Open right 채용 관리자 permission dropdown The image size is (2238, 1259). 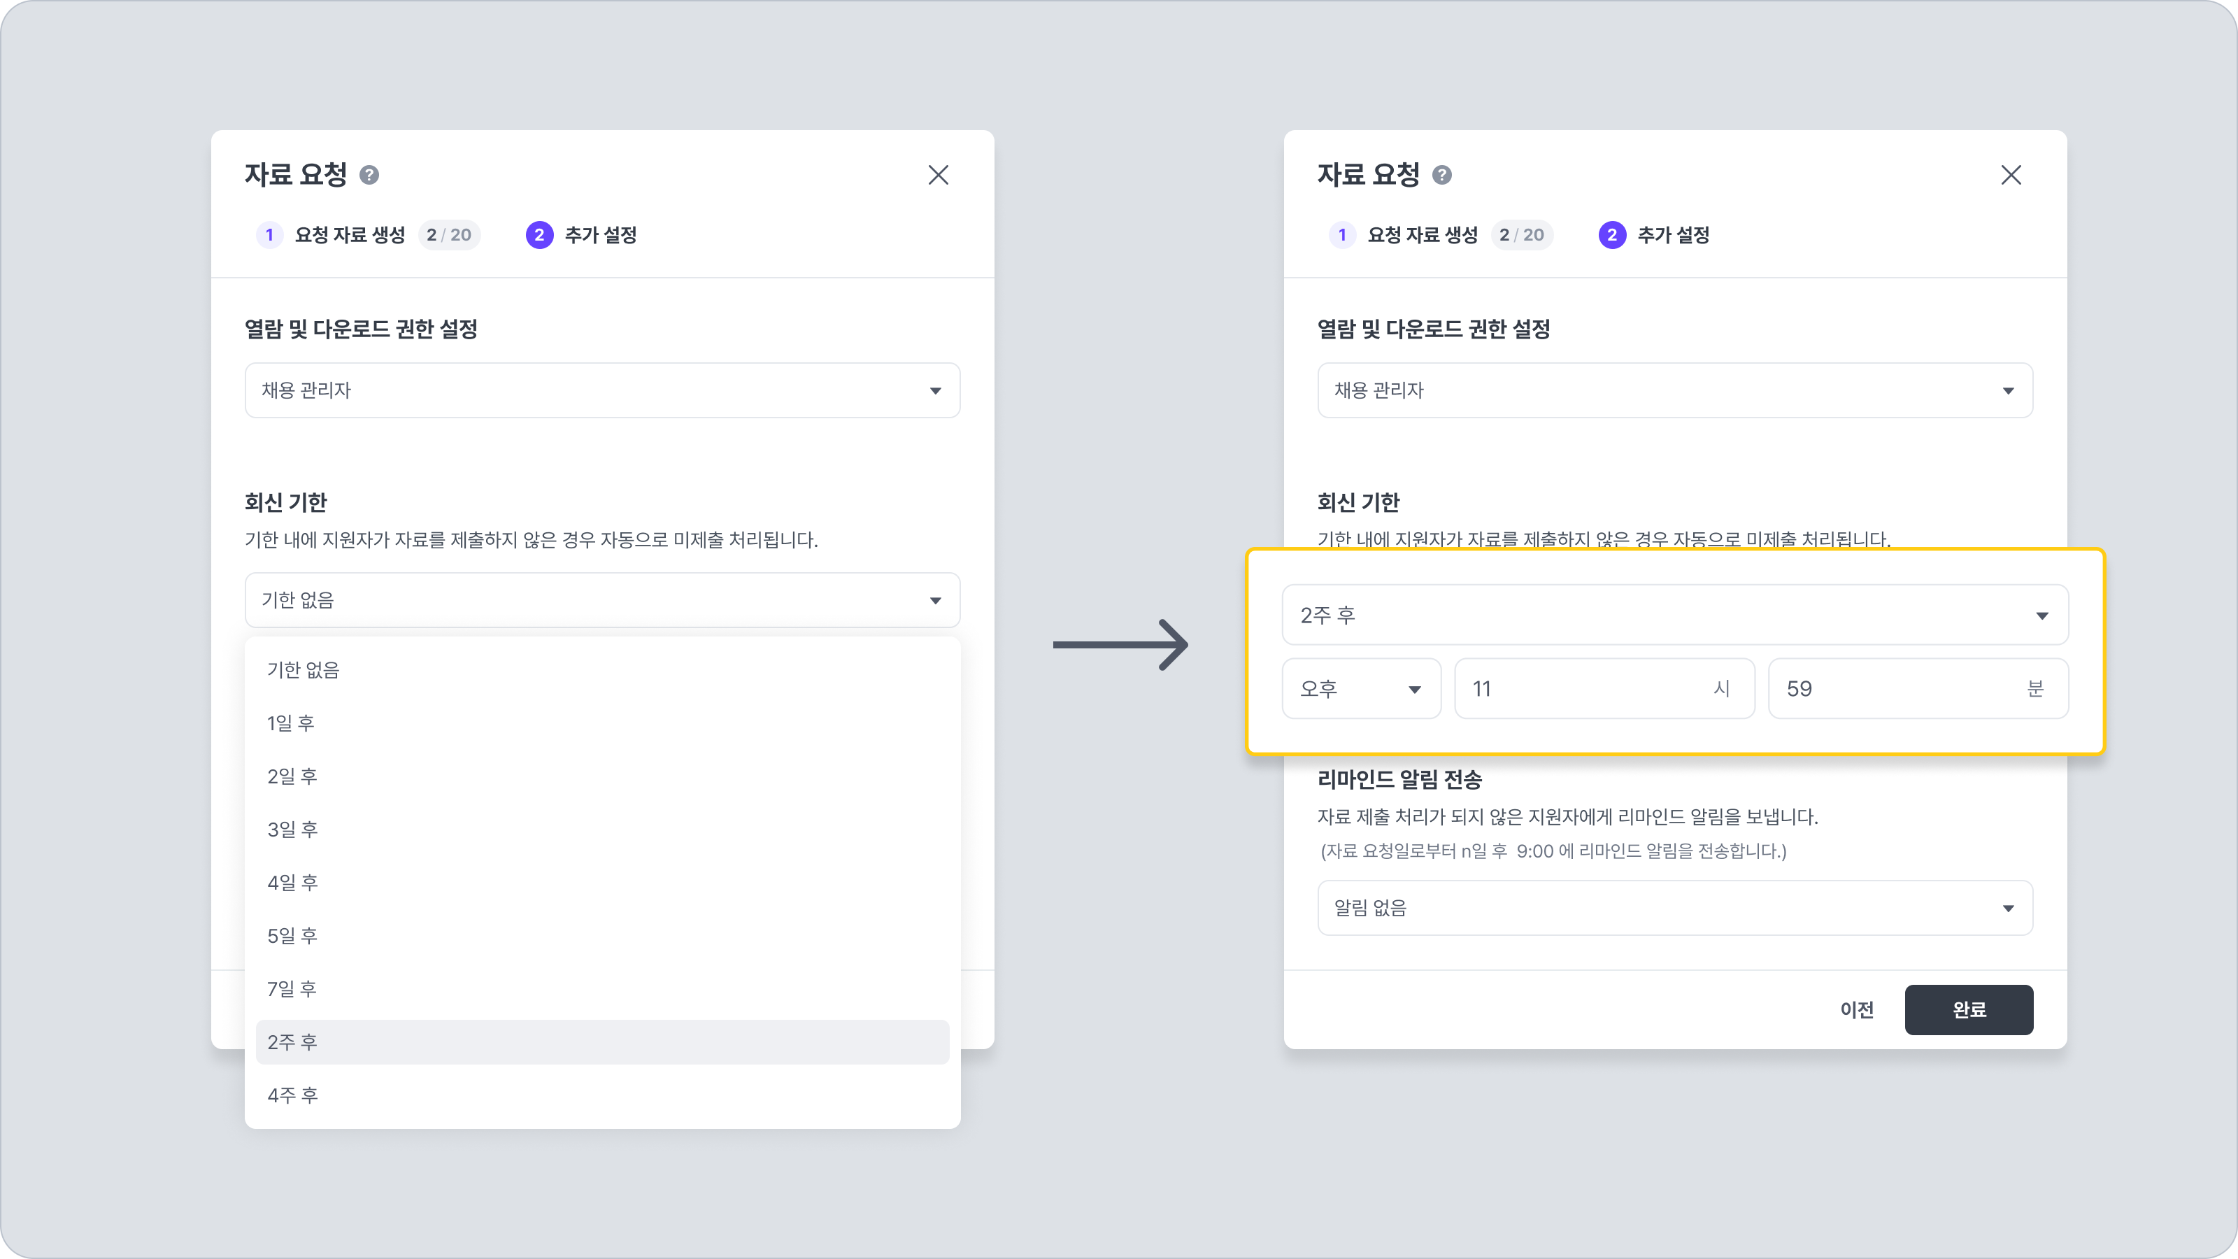pos(1675,390)
